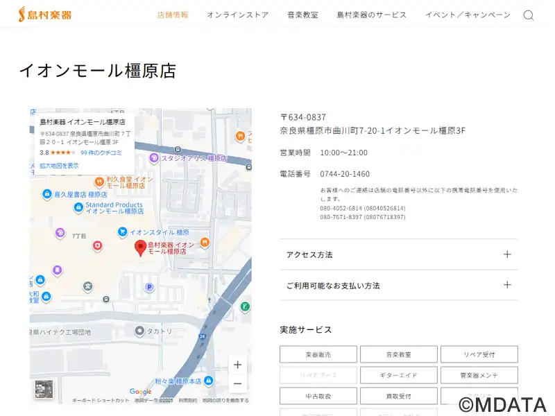Switch map to satellite thumbnail view
The image size is (555, 416).
[x=44, y=389]
